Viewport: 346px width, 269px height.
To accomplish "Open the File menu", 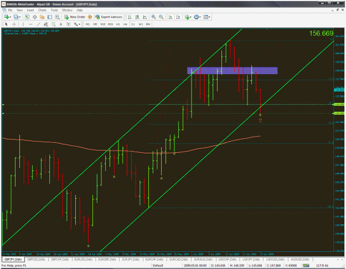I will pyautogui.click(x=10, y=10).
